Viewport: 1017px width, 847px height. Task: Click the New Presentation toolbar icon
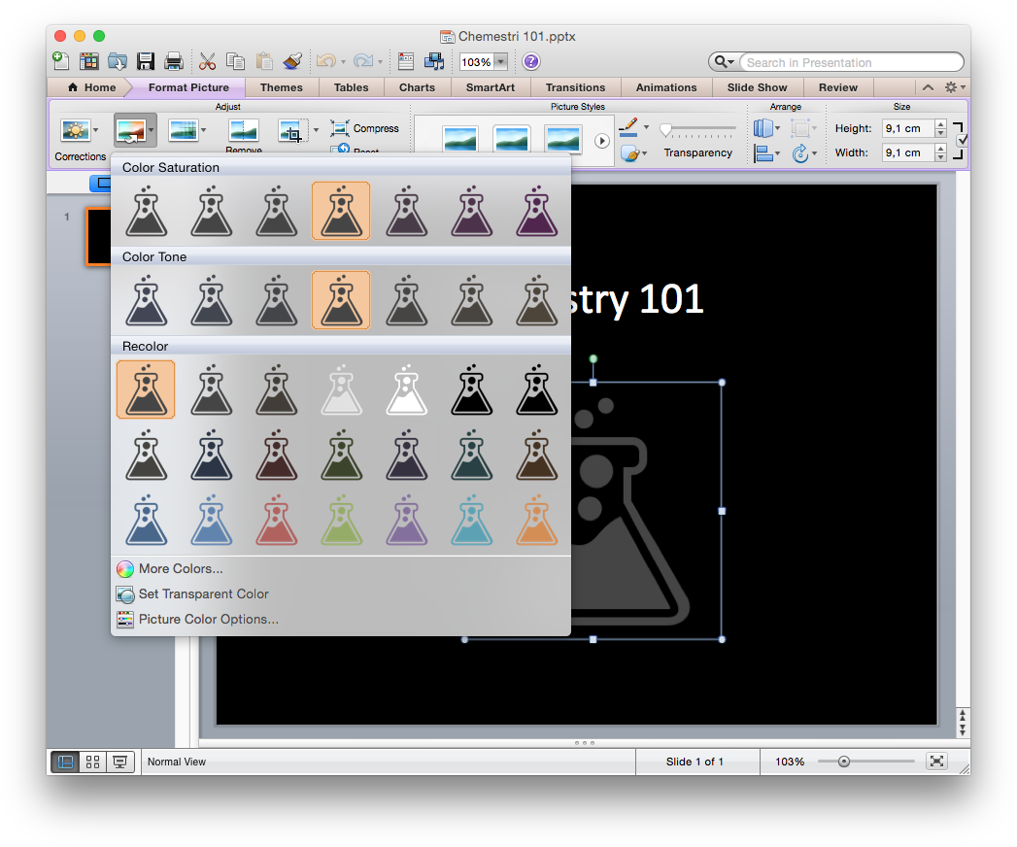point(61,61)
